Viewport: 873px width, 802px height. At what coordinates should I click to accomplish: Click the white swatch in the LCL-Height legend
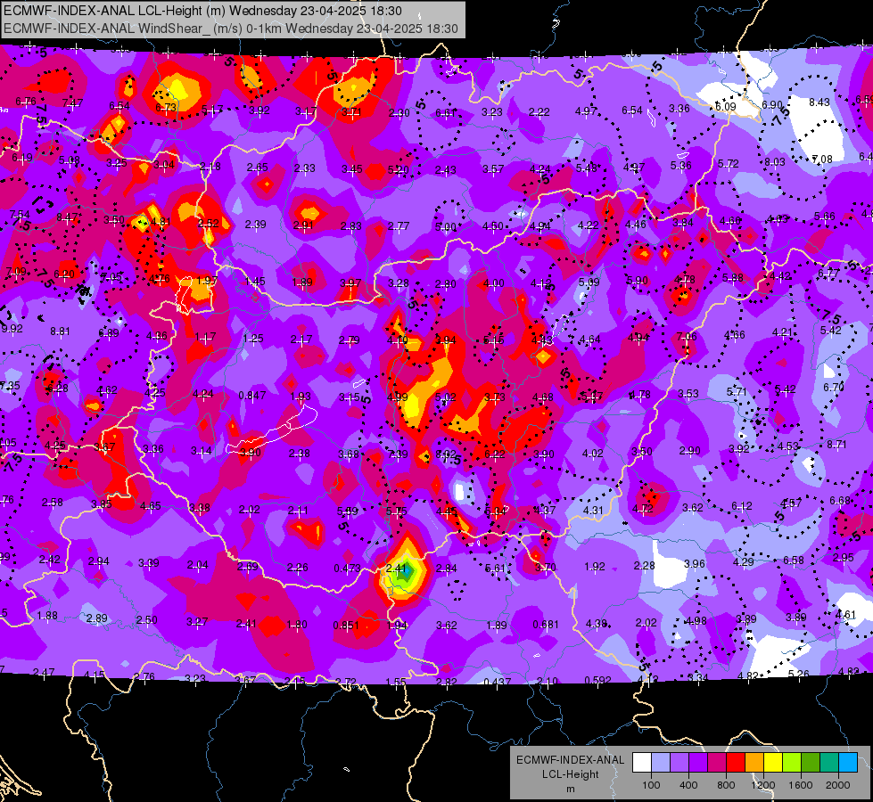(x=642, y=763)
